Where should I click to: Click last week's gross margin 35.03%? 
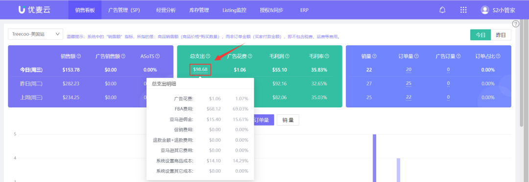[319, 97]
